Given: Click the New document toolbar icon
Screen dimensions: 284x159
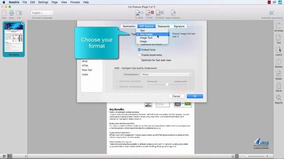Looking at the screenshot, I should point(4,13).
